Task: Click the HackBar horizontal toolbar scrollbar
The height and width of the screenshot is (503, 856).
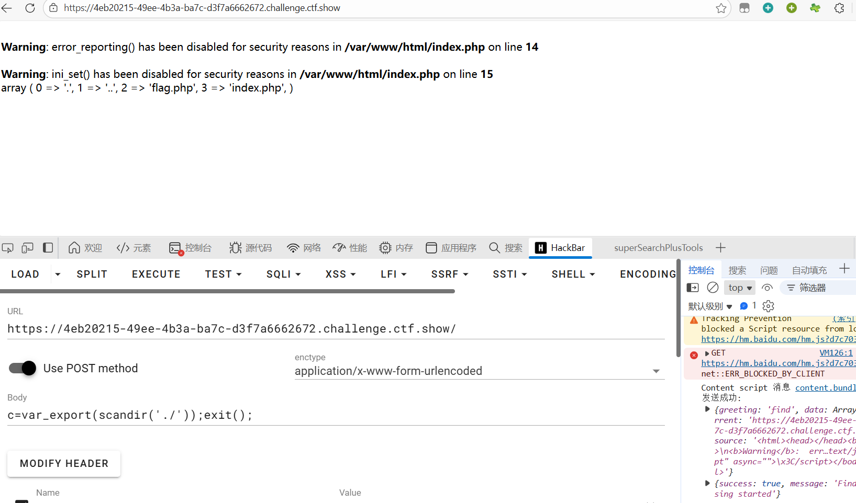Action: coord(227,291)
